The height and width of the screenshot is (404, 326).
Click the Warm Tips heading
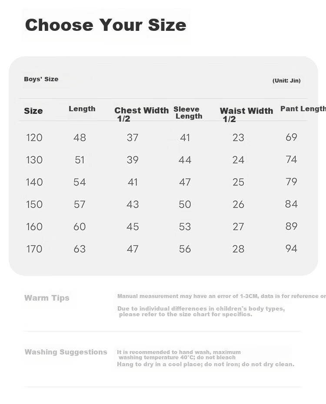coord(47,298)
